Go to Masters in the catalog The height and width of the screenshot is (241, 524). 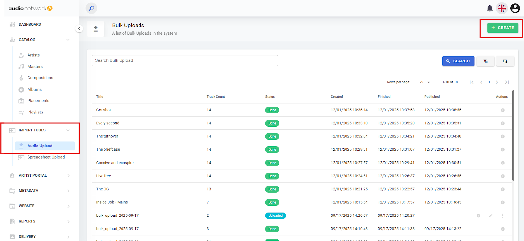(x=35, y=67)
